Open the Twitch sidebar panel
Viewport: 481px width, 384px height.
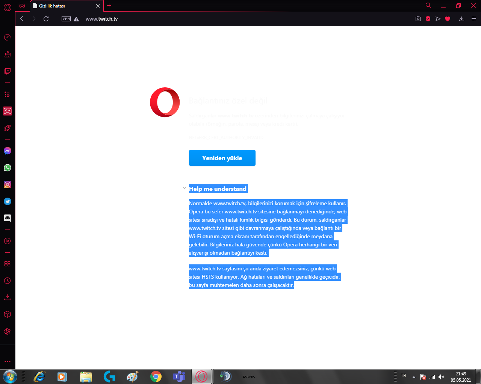7,71
